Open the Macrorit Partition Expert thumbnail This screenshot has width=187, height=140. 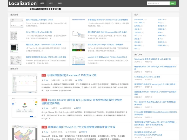(79, 60)
